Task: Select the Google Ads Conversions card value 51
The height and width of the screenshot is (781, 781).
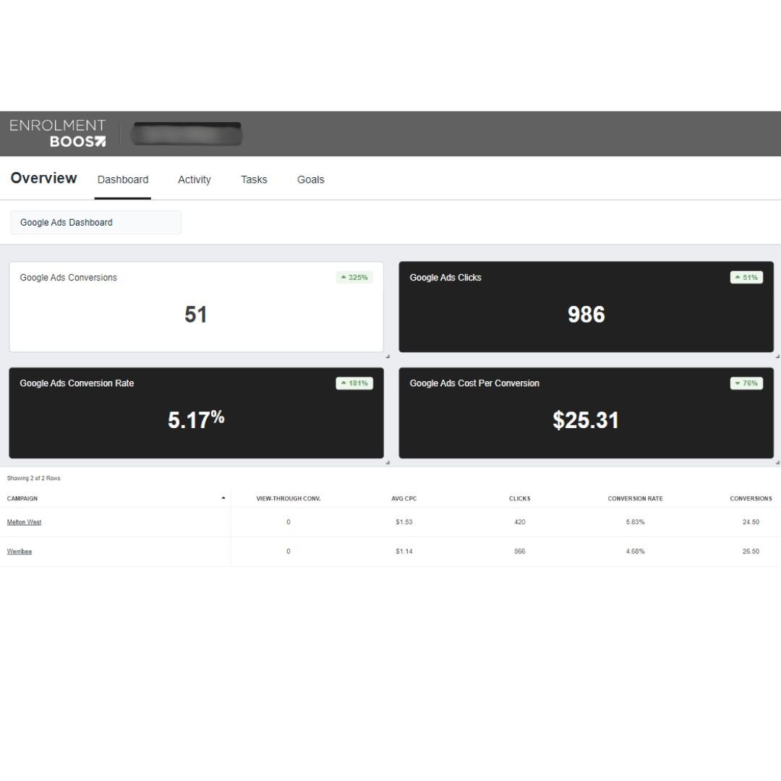Action: click(196, 315)
